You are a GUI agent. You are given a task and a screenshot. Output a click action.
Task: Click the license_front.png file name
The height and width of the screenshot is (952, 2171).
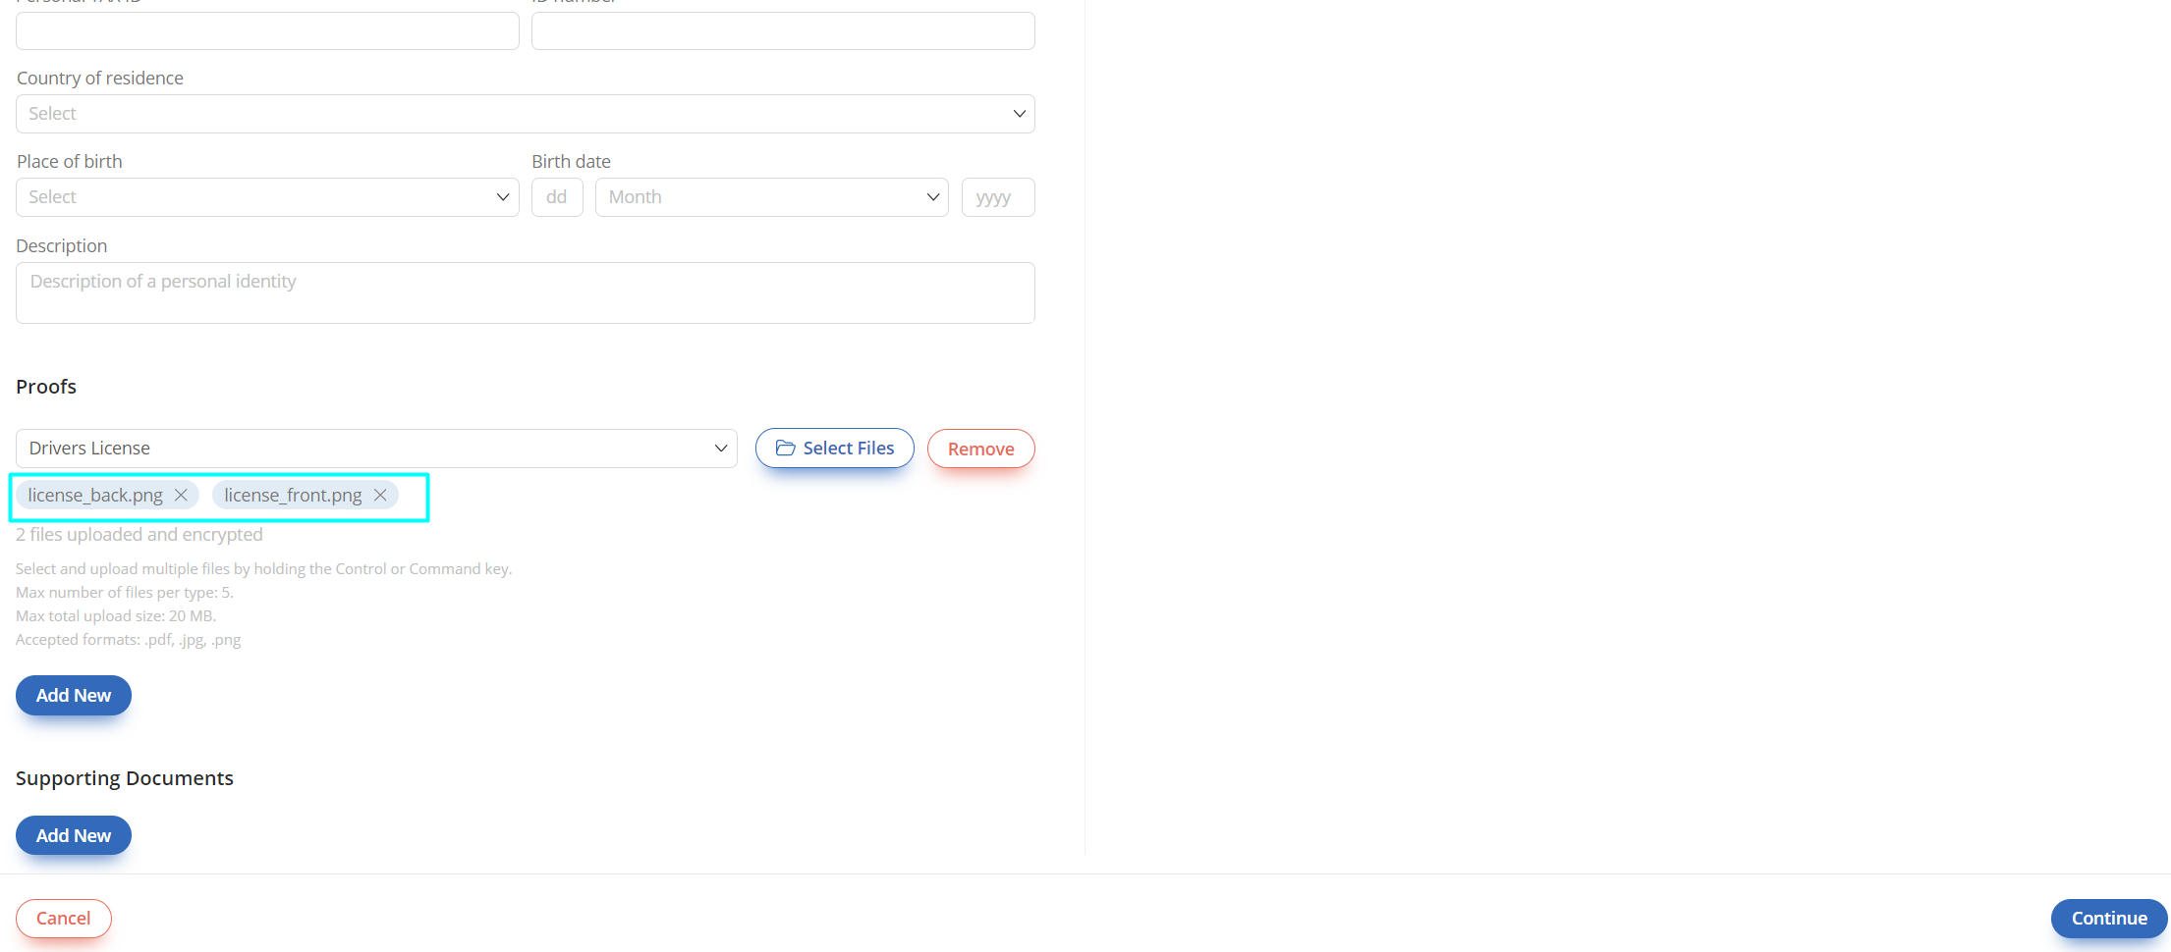(x=293, y=495)
